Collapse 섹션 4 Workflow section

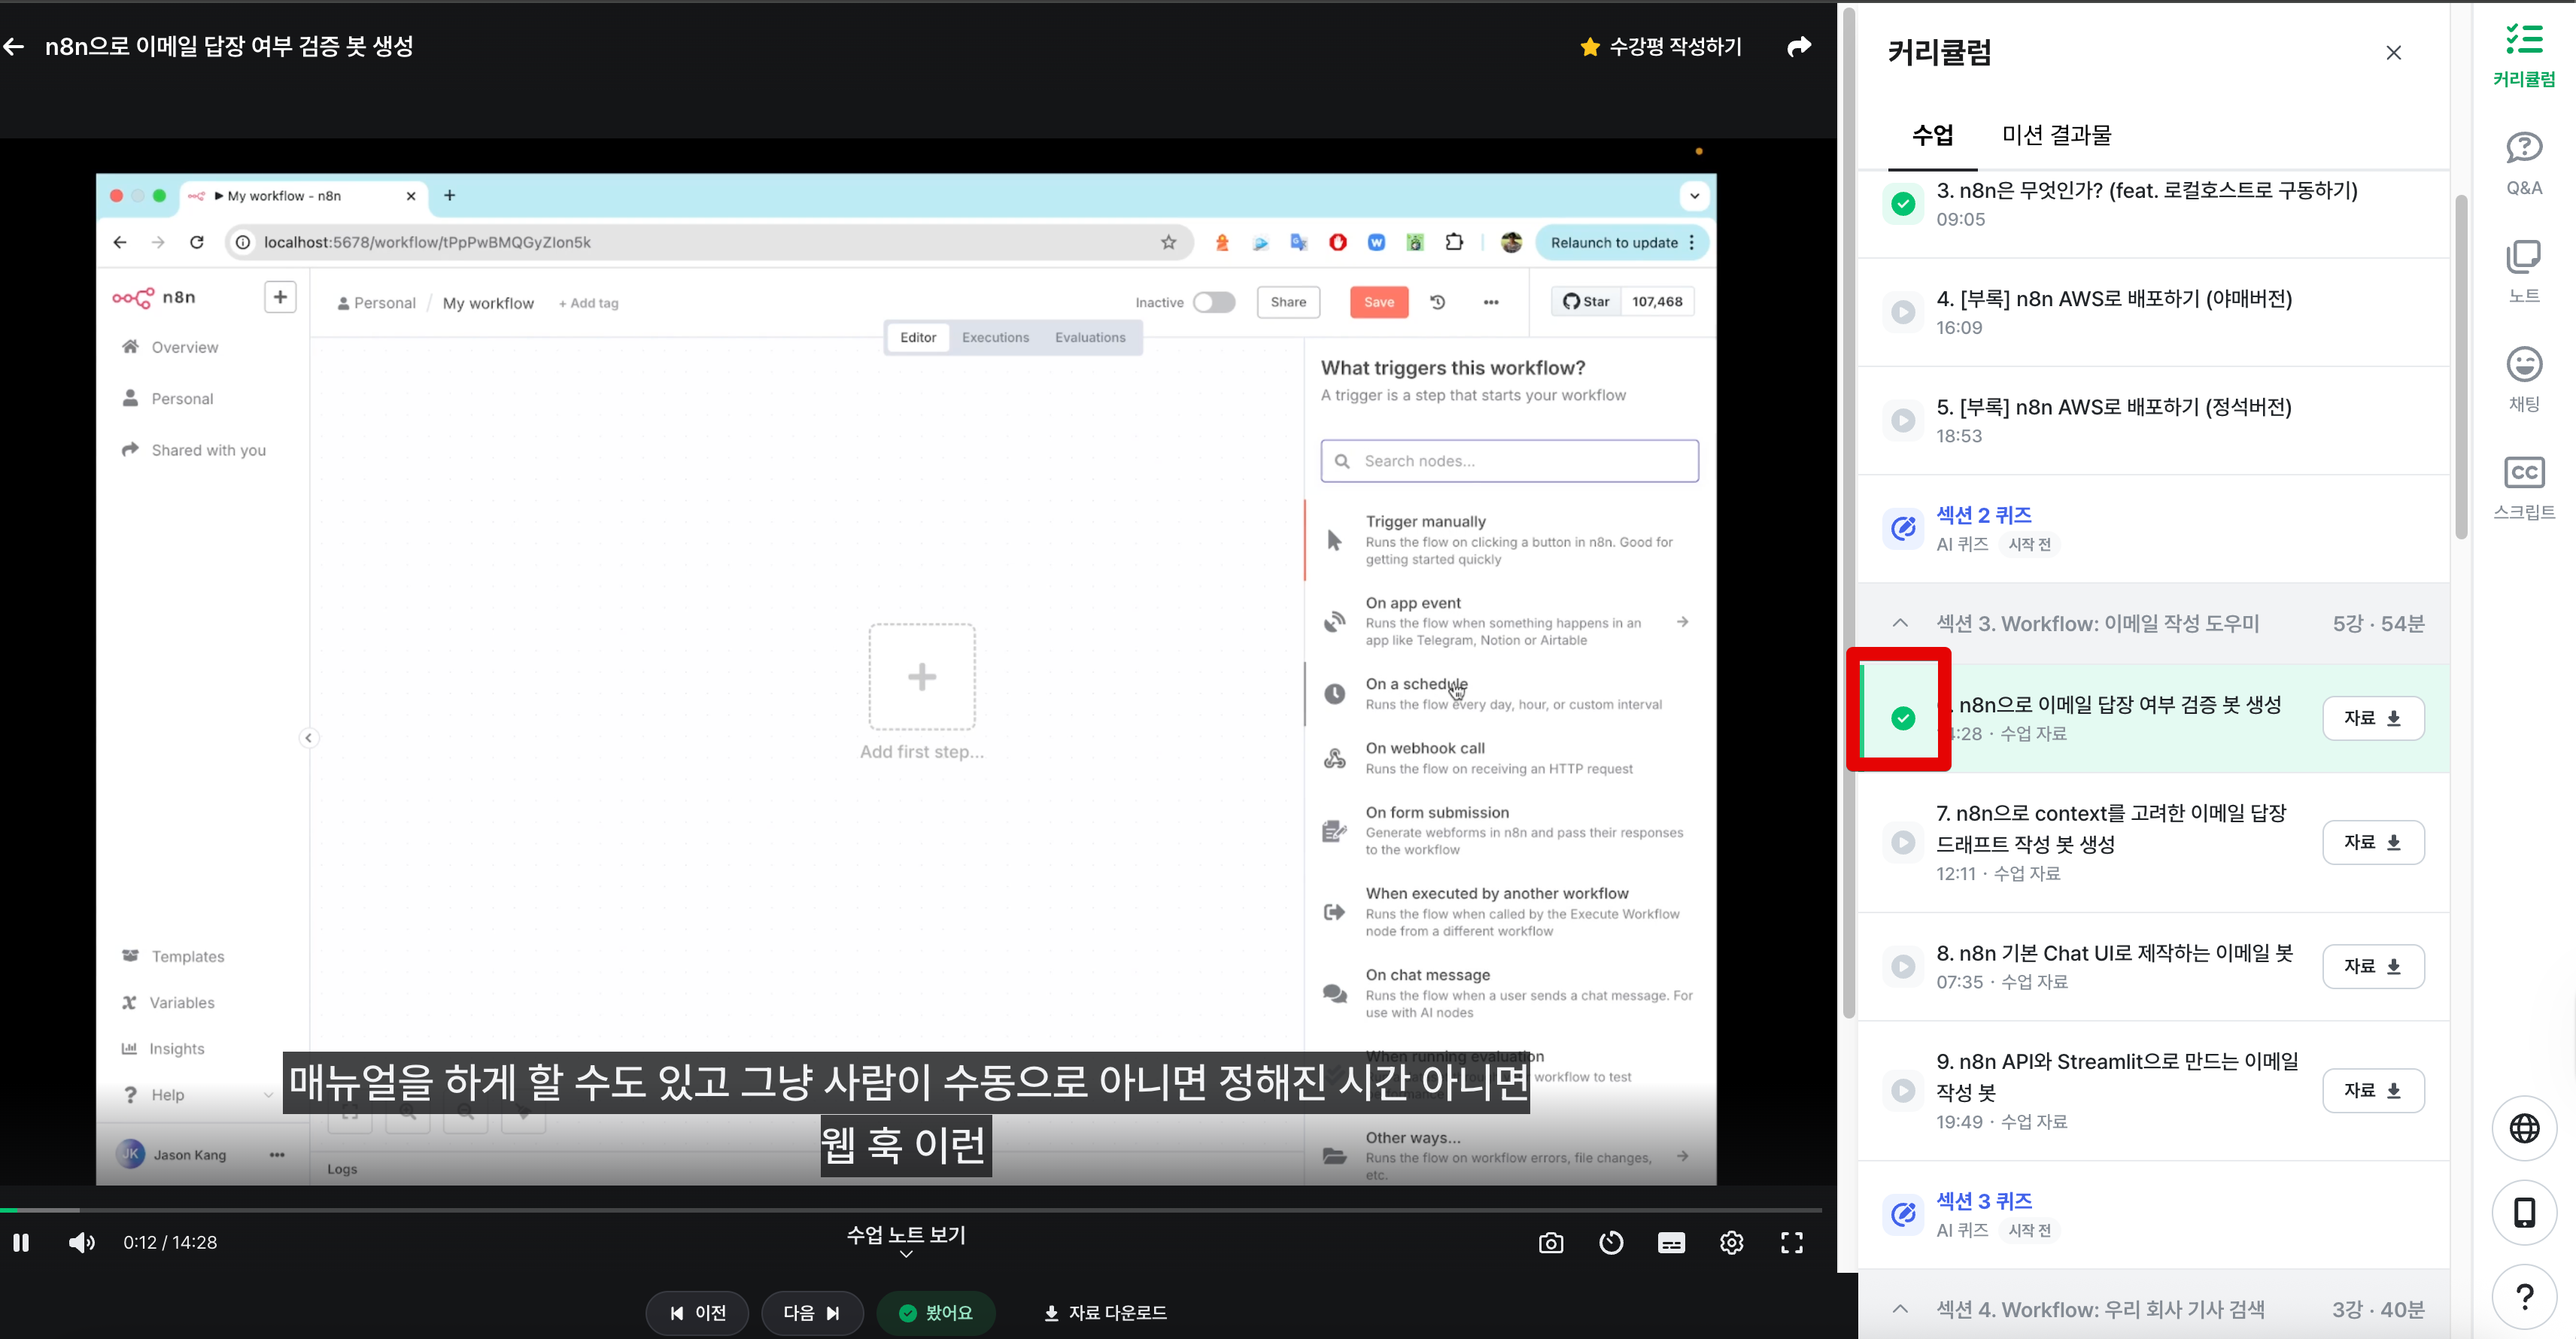coord(1900,1309)
